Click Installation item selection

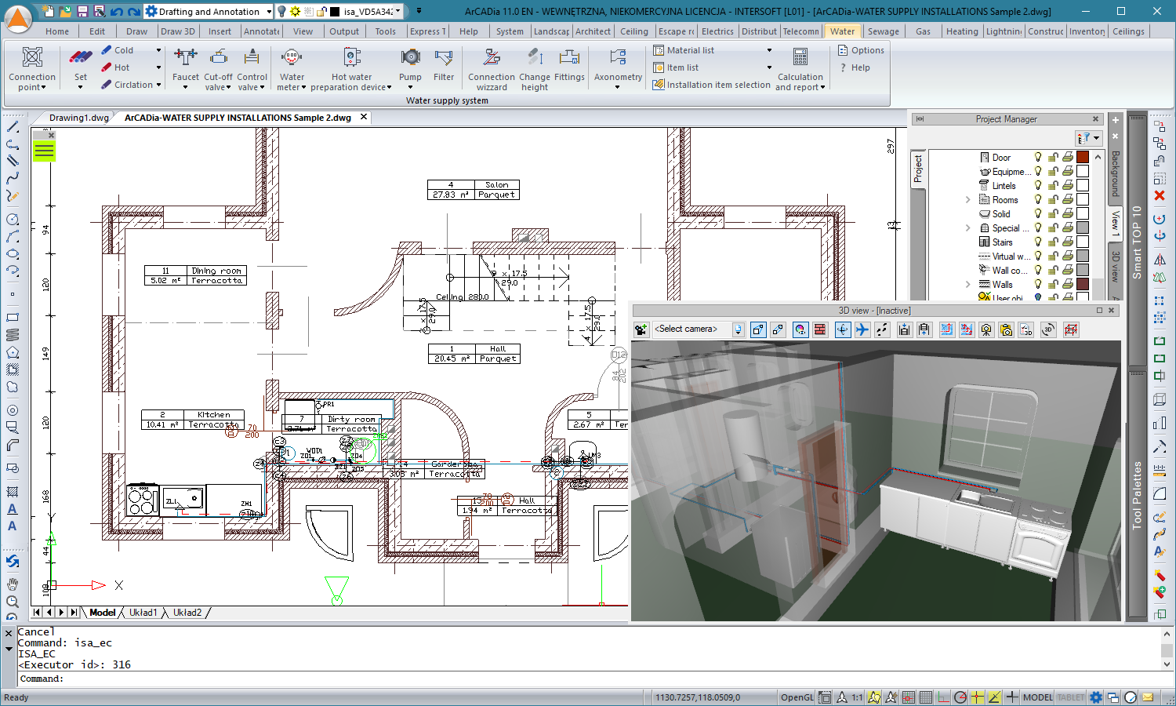[x=712, y=85]
